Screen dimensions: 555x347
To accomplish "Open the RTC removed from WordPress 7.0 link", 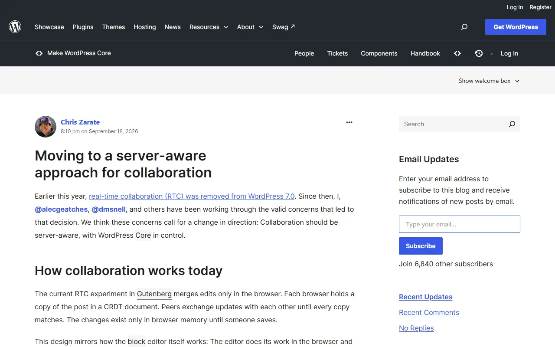I will [x=192, y=196].
